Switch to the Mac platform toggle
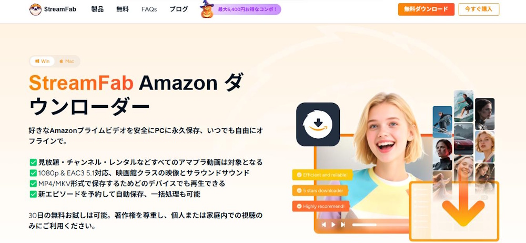The width and height of the screenshot is (526, 243). point(67,61)
